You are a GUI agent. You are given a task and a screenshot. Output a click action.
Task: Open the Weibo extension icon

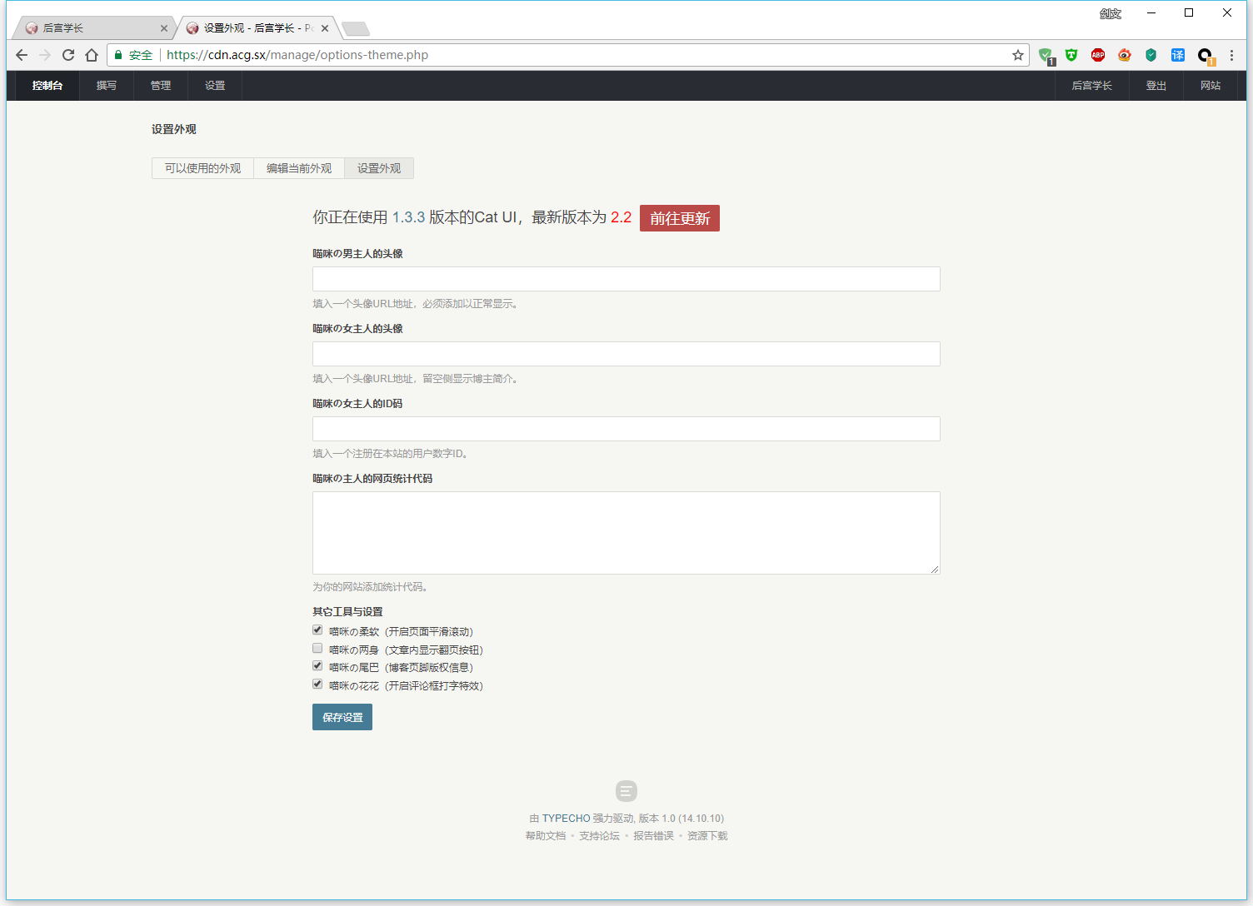pos(1125,55)
